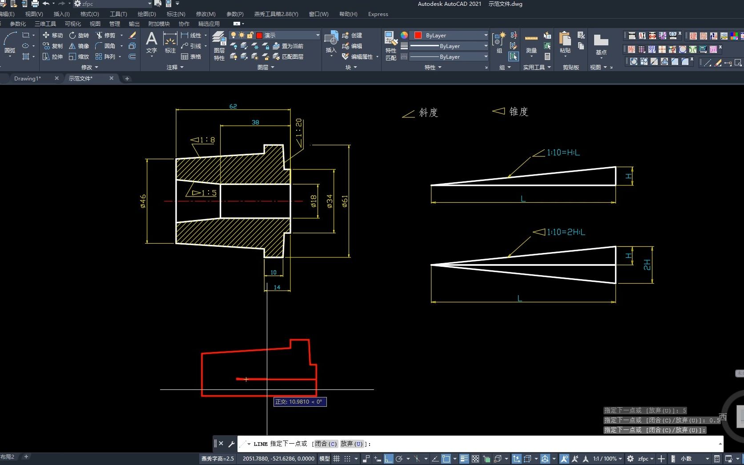The height and width of the screenshot is (465, 744).
Task: Open the Format (格式) menu
Action: click(89, 14)
